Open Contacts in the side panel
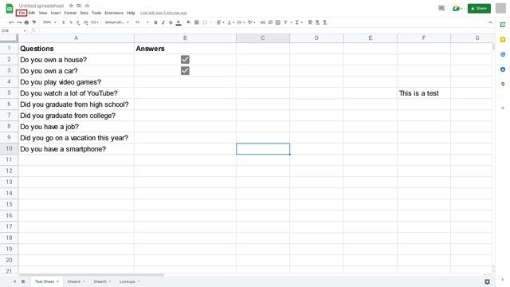Viewport: 510px width, 287px height. click(x=503, y=69)
